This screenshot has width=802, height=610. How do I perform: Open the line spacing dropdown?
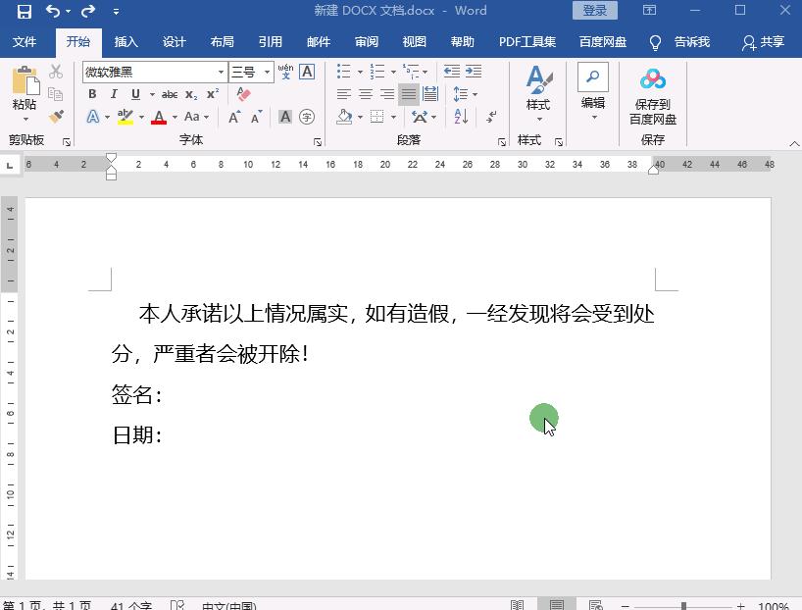pos(464,94)
